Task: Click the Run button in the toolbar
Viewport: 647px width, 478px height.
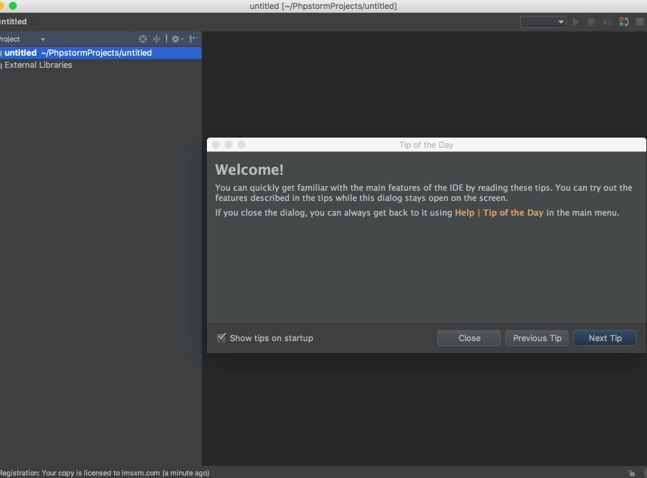Action: pos(576,22)
